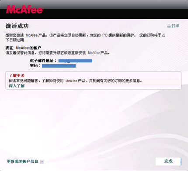Image resolution: width=188 pixels, height=171 pixels.
Task: Select the 激活成功 heading text
Action: [17, 26]
